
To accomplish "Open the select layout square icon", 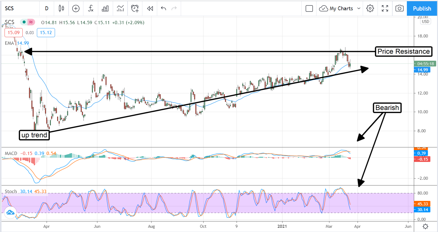I will point(309,8).
